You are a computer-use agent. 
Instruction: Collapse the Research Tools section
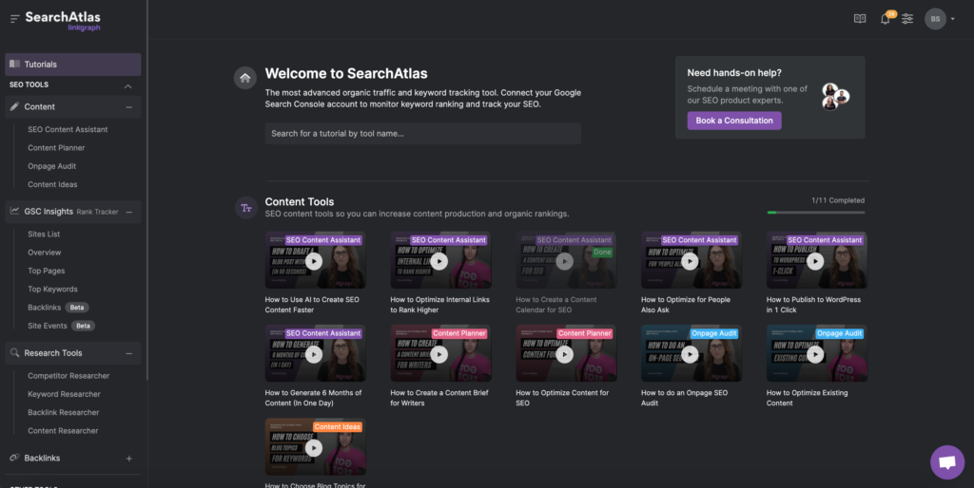pos(129,353)
